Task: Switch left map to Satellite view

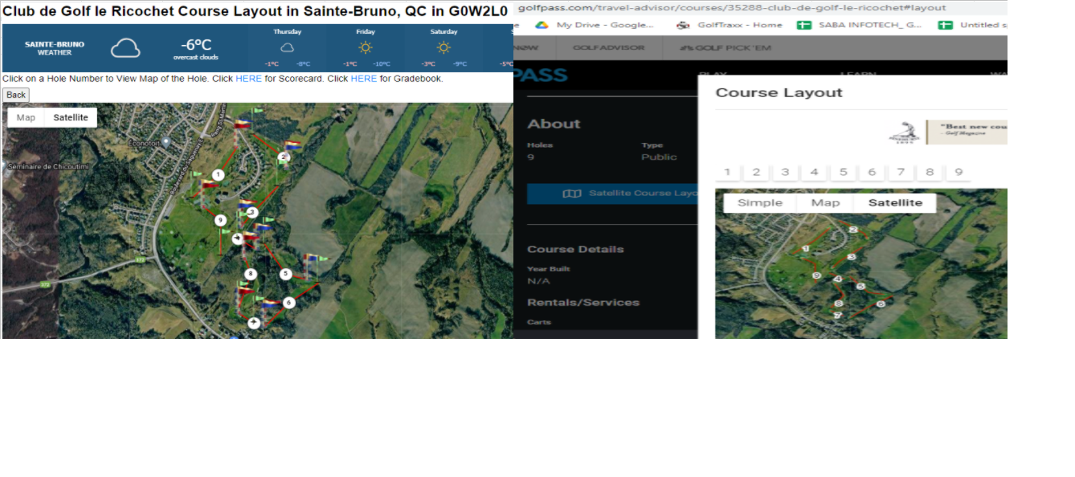Action: pos(71,117)
